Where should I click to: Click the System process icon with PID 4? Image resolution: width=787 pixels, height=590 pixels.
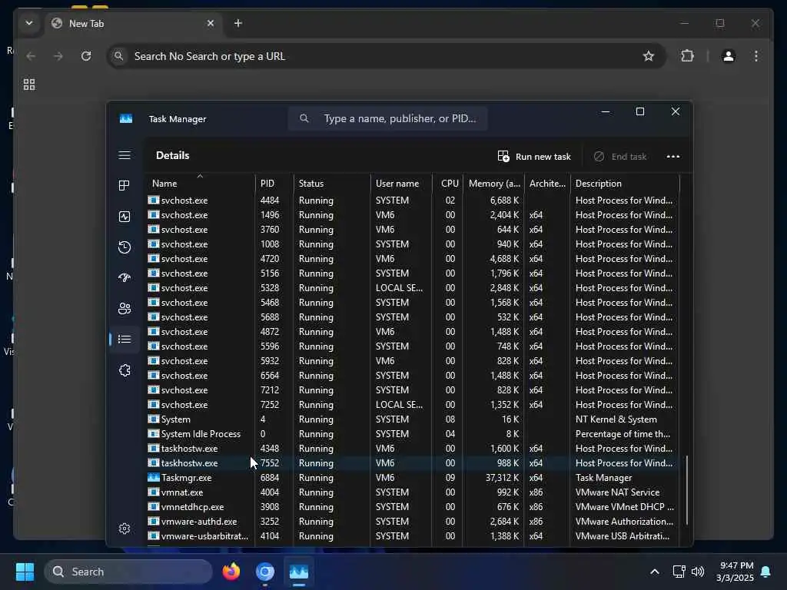[x=154, y=419]
